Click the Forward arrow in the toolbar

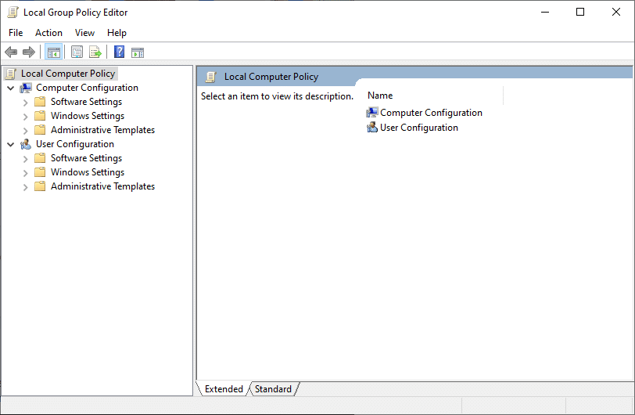click(x=29, y=52)
